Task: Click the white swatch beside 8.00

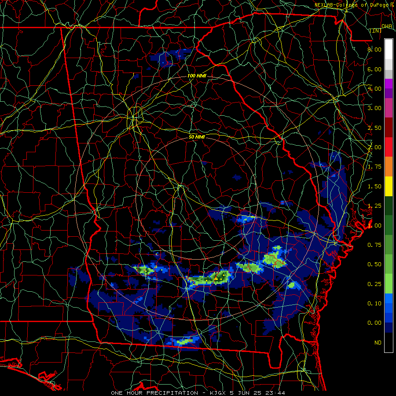Action: (x=389, y=49)
